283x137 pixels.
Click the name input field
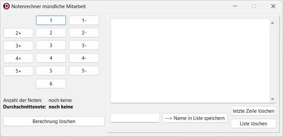click(x=135, y=118)
